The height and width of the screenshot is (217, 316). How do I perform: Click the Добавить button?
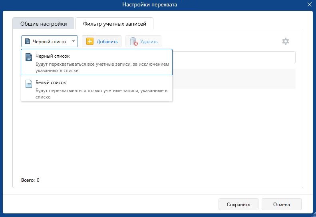[101, 41]
